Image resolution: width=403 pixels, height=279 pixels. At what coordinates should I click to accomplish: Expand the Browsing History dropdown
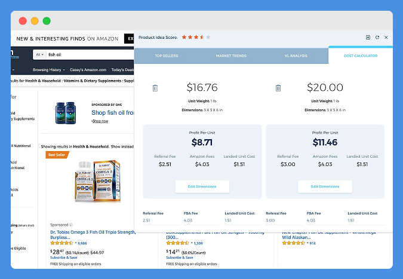click(49, 70)
